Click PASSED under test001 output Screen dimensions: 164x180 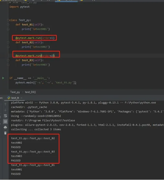point(16,174)
